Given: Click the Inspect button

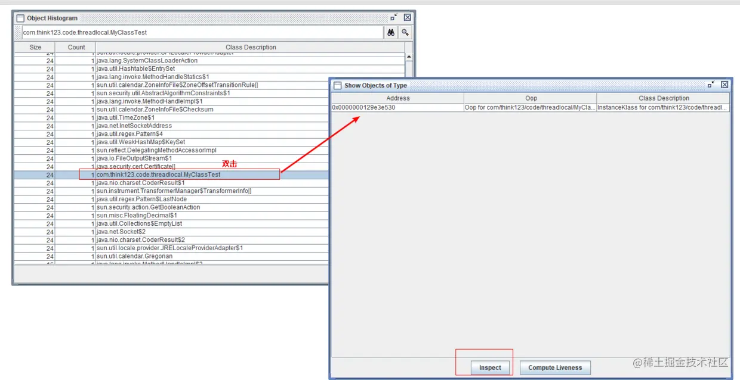Looking at the screenshot, I should 490,367.
